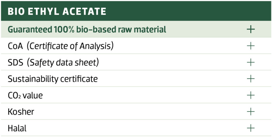Image resolution: width=272 pixels, height=140 pixels.
Task: Click the "BIO ETHYL ACETATE" header title
Action: tap(57, 11)
